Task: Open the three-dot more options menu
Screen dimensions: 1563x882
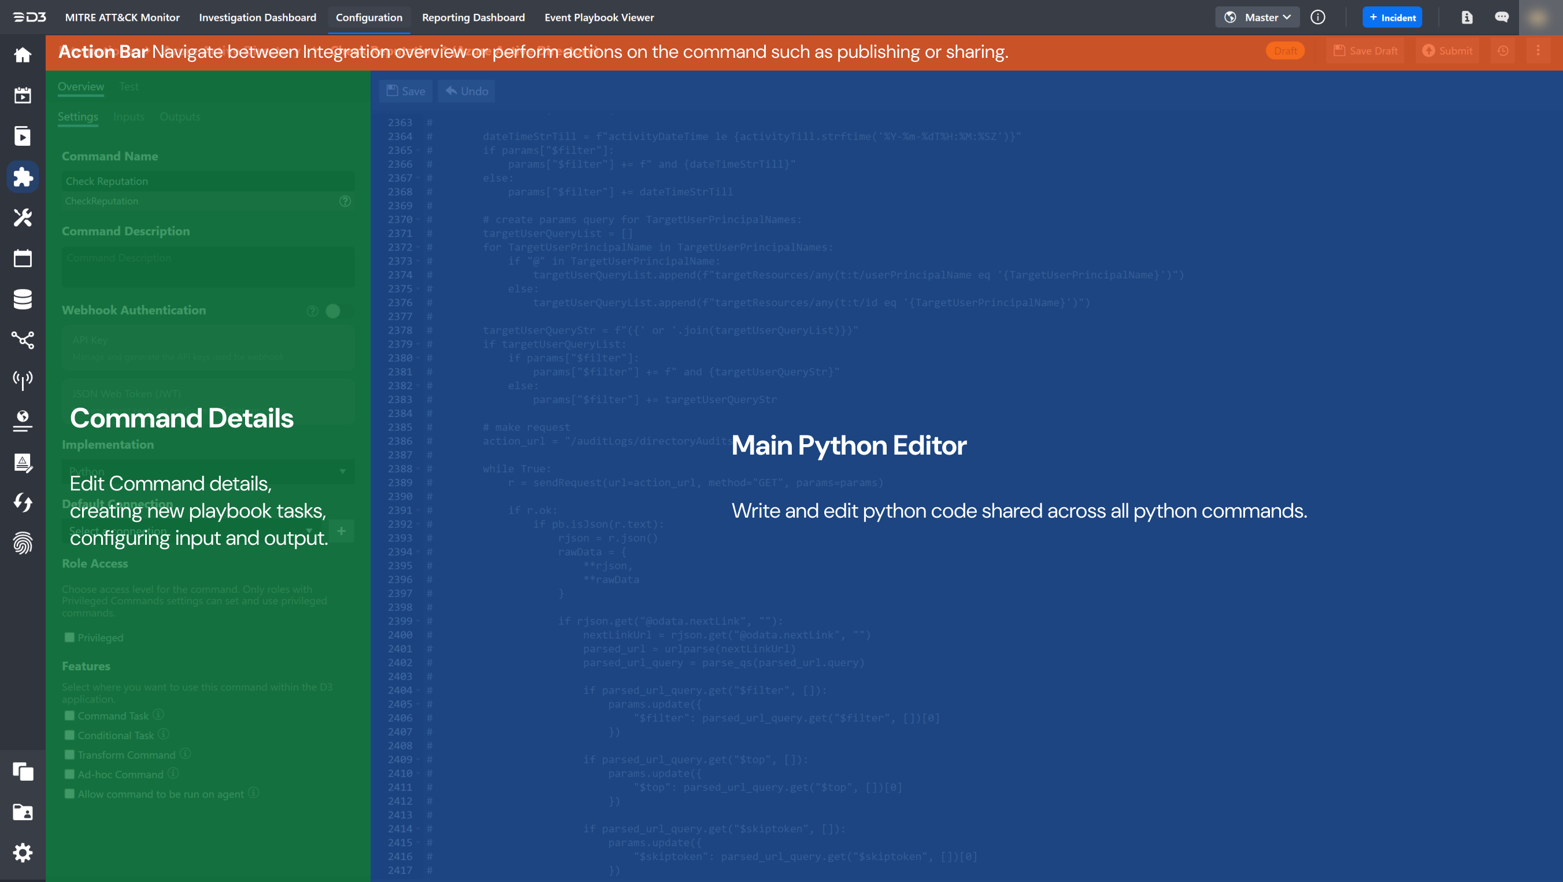Action: tap(1538, 51)
